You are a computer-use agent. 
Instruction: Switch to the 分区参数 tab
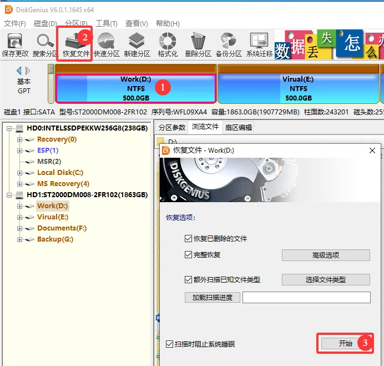[172, 128]
